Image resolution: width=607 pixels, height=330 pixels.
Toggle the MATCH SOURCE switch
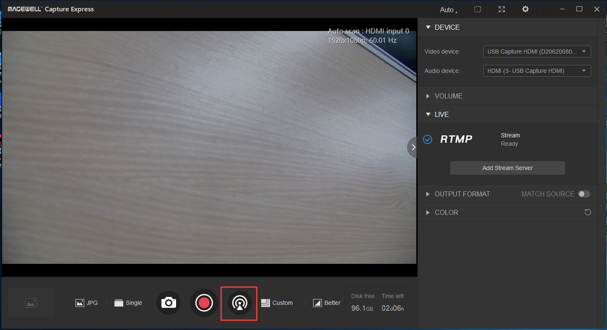(584, 194)
